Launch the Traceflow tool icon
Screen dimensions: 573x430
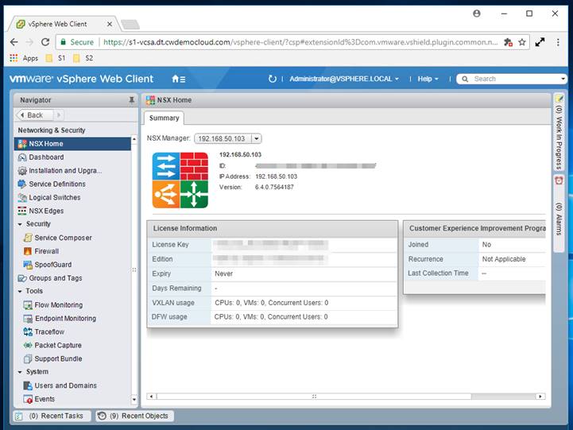point(28,332)
